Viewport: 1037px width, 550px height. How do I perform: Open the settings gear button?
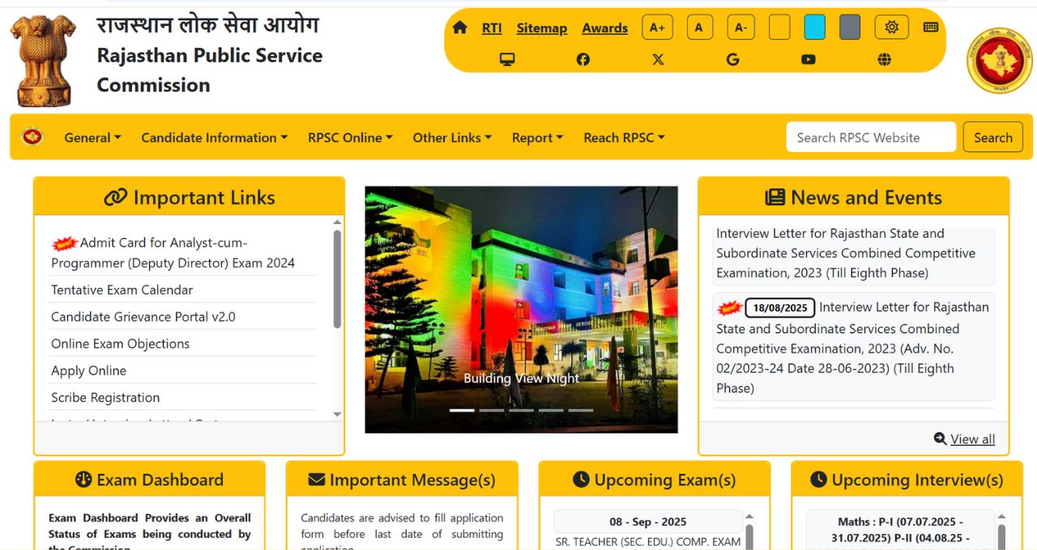[892, 27]
